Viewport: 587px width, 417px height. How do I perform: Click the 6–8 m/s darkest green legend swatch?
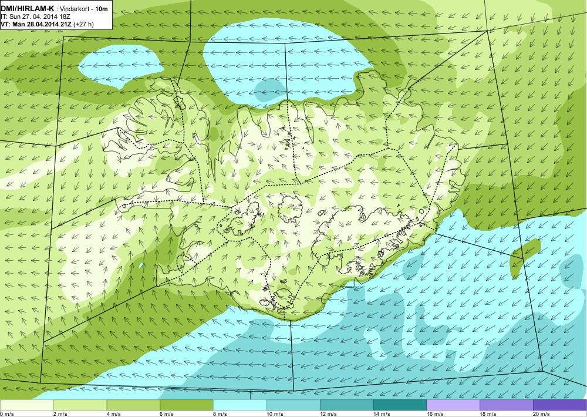(187, 405)
